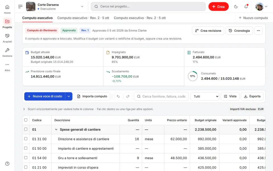Focus the Cerca nel progetto search field
This screenshot has width=273, height=171.
point(148,7)
